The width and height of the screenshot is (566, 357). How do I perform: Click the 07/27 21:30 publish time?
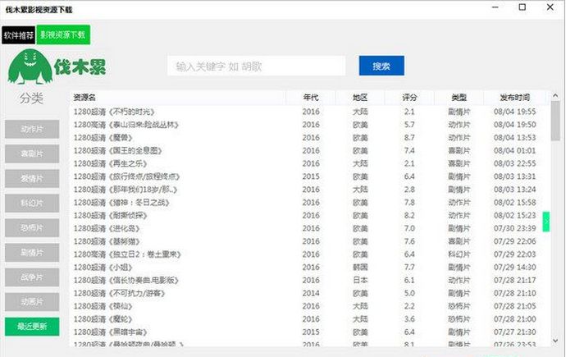click(x=515, y=332)
